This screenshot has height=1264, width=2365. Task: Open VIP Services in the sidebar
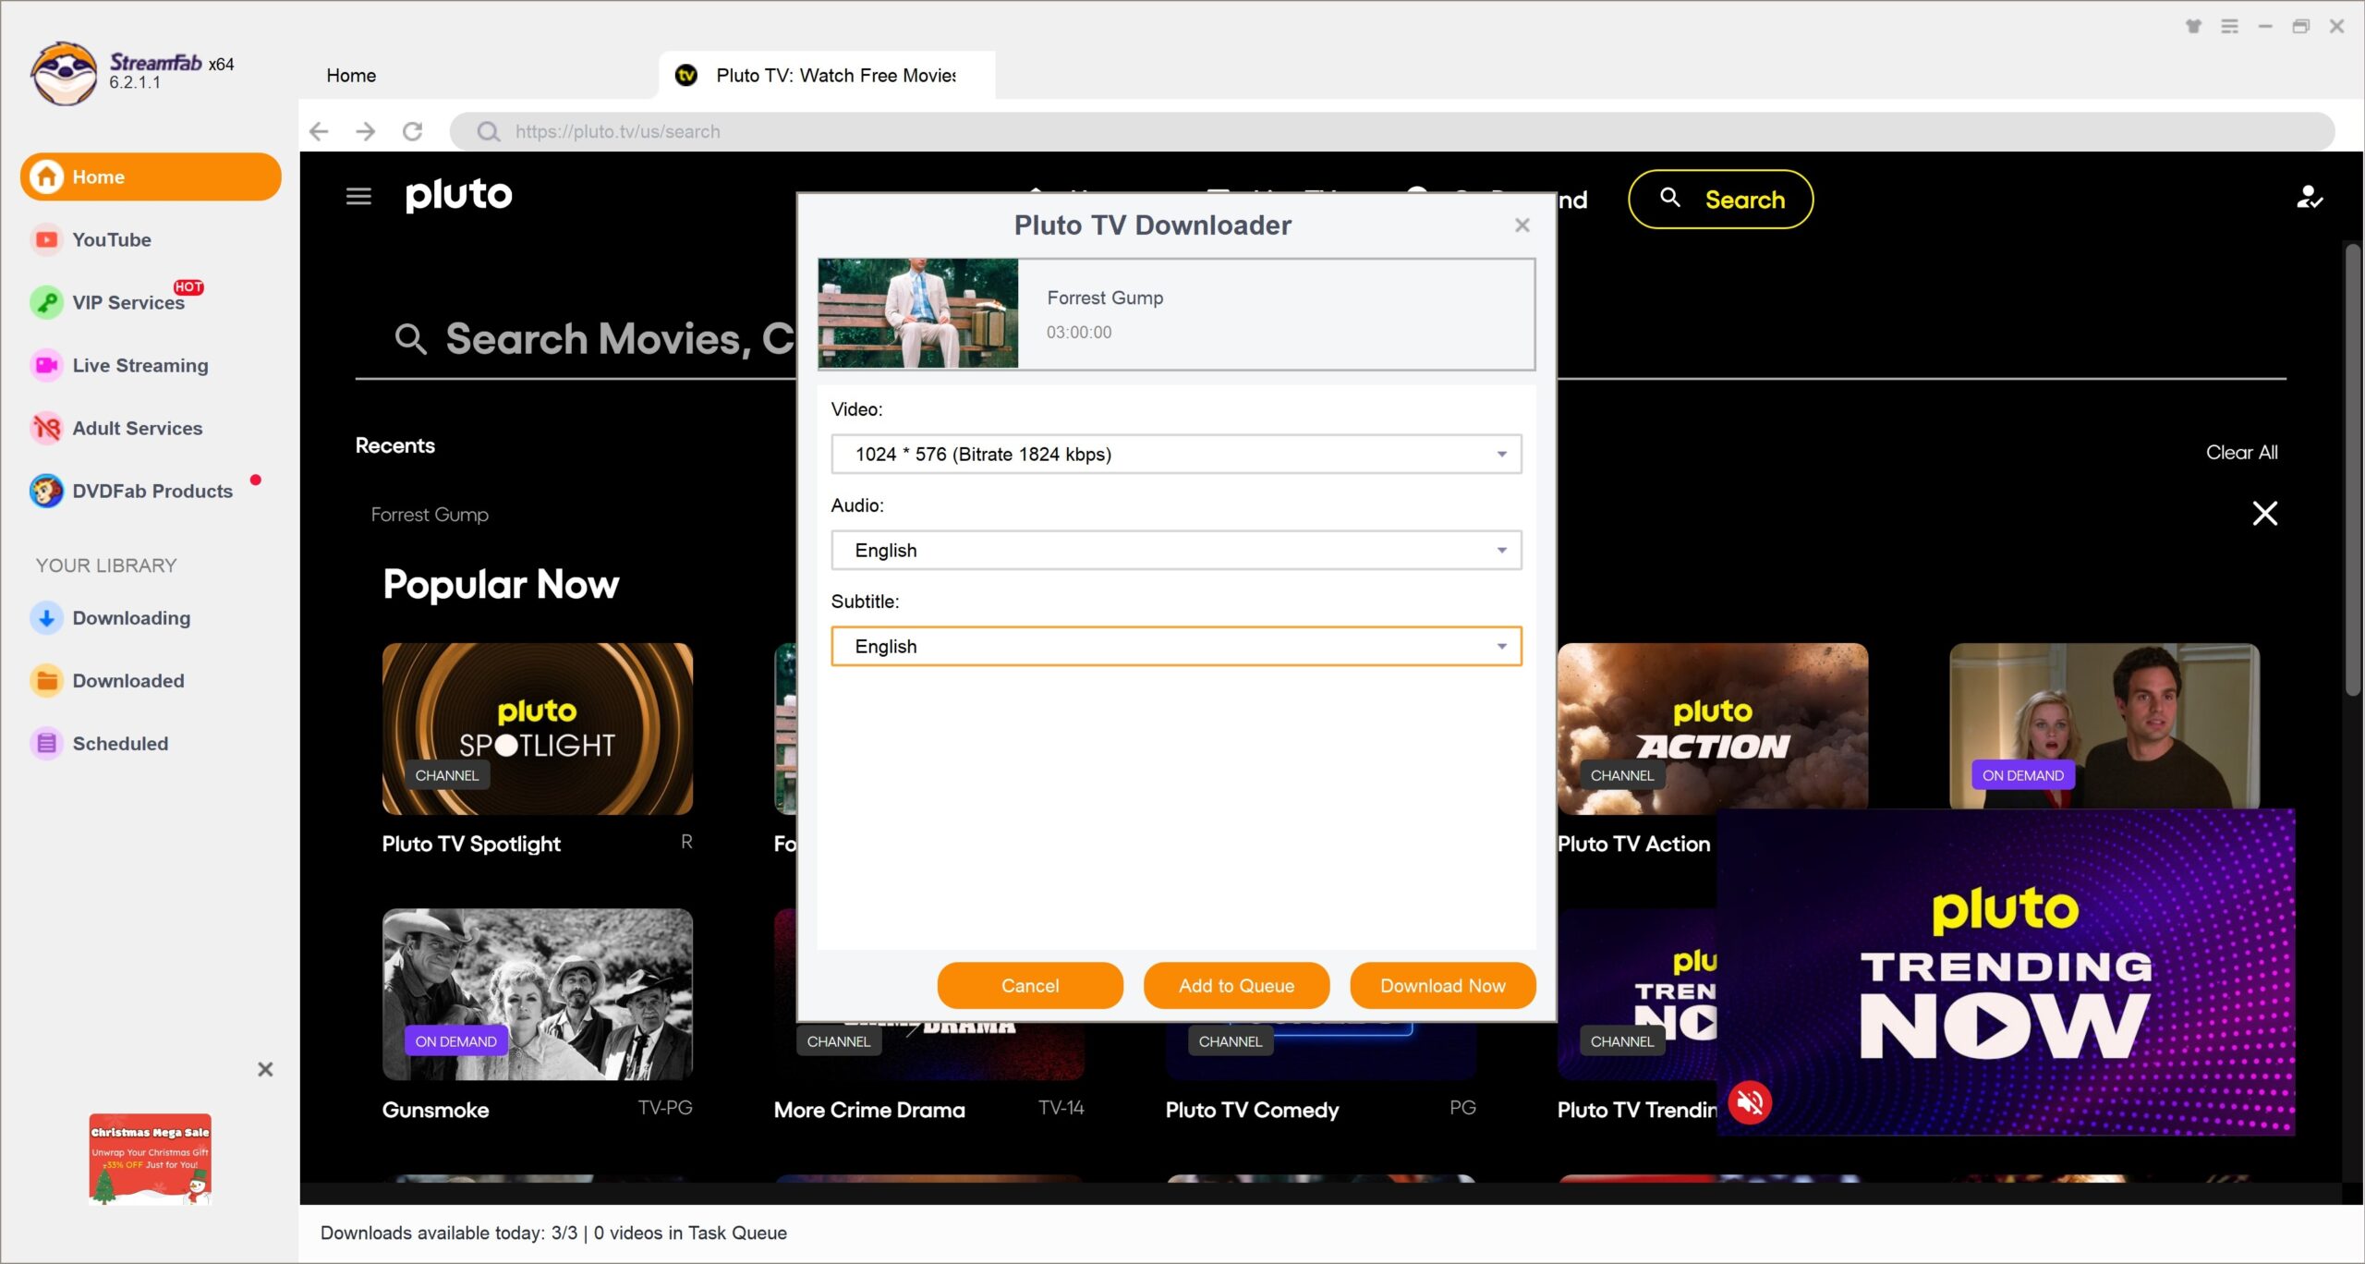click(129, 302)
